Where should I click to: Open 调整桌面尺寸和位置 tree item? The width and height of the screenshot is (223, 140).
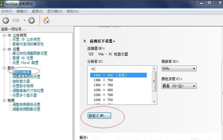pos(28,91)
